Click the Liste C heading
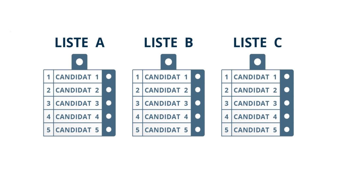Image resolution: width=337 pixels, height=190 pixels. click(x=257, y=43)
